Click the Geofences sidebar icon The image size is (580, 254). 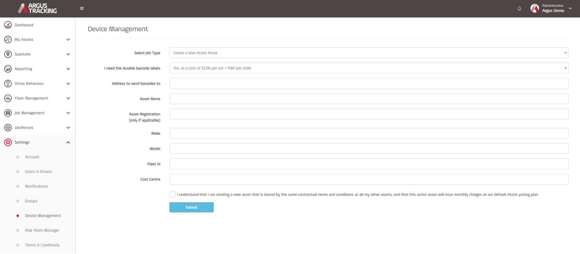8,128
